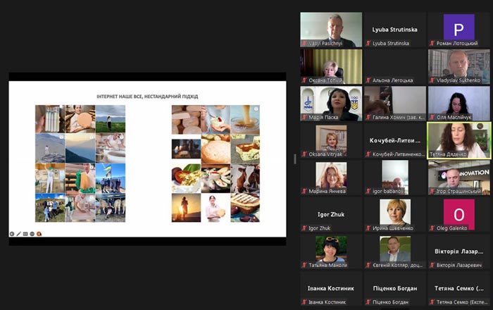Open the more options ellipsis in slideshow controls
Viewport: 493px width, 310px height.
32,234
